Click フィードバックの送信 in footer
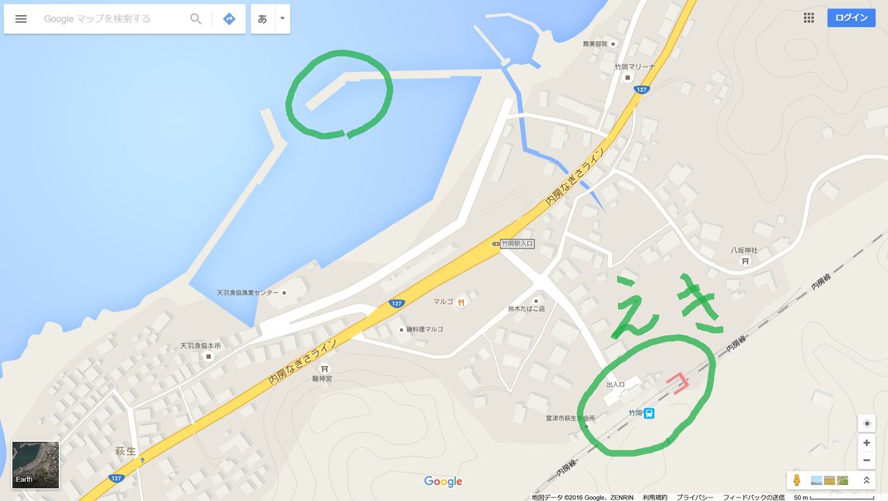The height and width of the screenshot is (501, 888). click(753, 497)
